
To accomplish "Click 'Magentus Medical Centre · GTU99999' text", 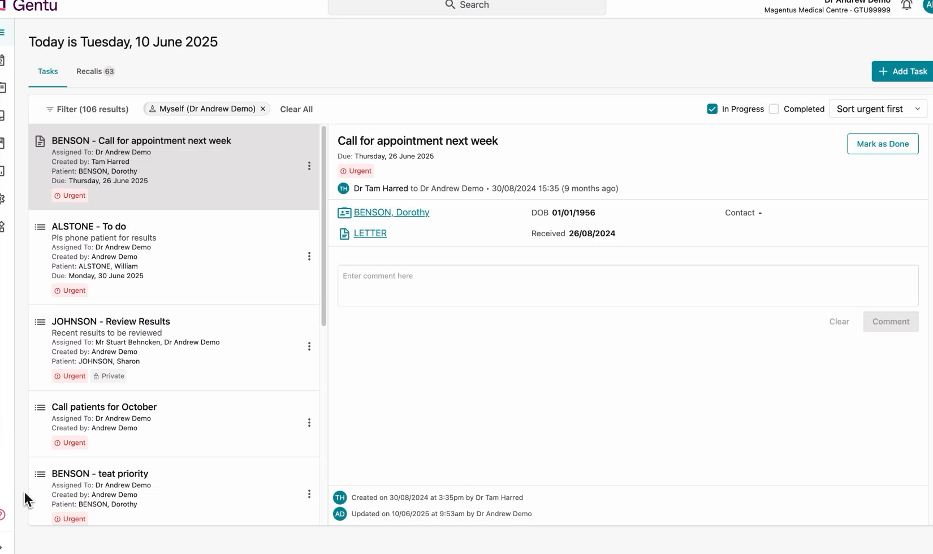I will (x=827, y=10).
